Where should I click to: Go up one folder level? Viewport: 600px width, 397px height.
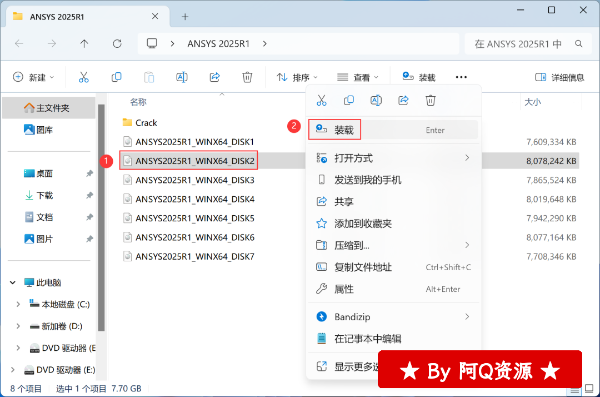click(x=84, y=43)
